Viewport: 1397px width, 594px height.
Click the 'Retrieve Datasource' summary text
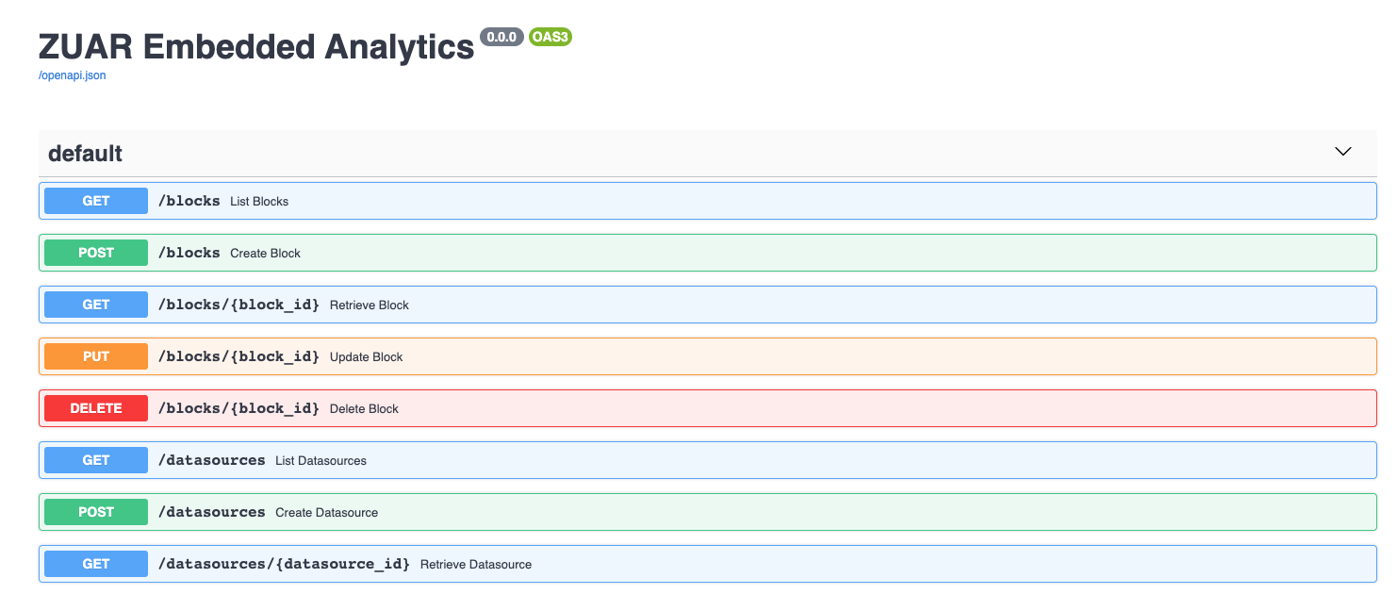pyautogui.click(x=476, y=565)
